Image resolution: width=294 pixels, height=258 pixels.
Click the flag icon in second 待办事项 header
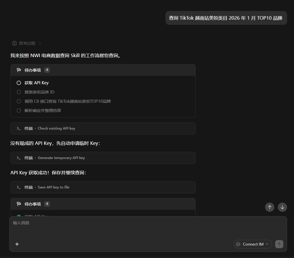(19, 204)
